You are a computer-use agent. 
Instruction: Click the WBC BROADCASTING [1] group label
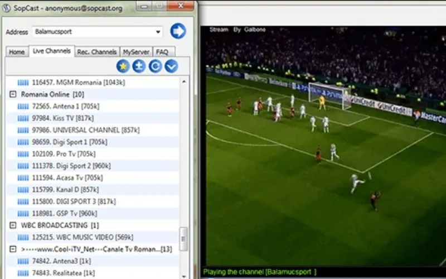click(x=60, y=225)
